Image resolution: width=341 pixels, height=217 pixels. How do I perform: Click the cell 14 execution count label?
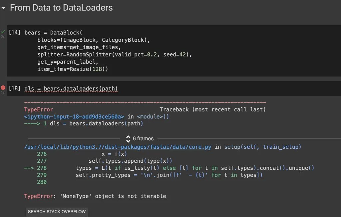tap(15, 32)
